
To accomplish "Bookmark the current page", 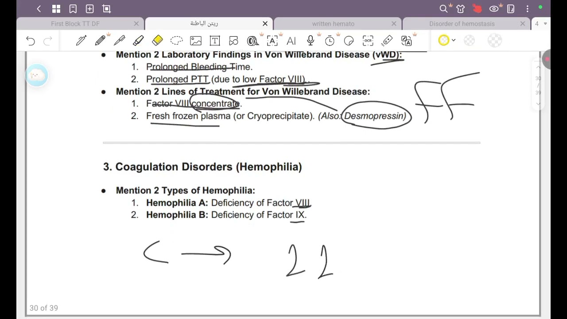I will 73,9.
